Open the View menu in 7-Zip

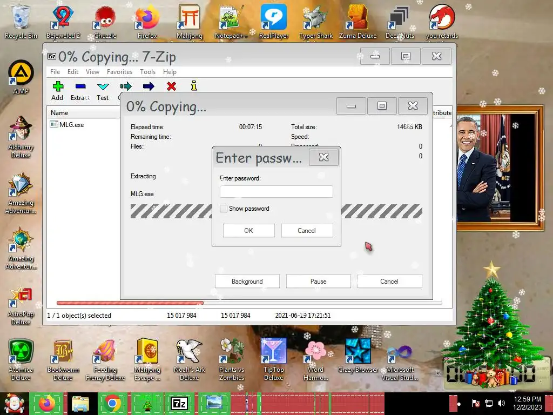(x=92, y=72)
